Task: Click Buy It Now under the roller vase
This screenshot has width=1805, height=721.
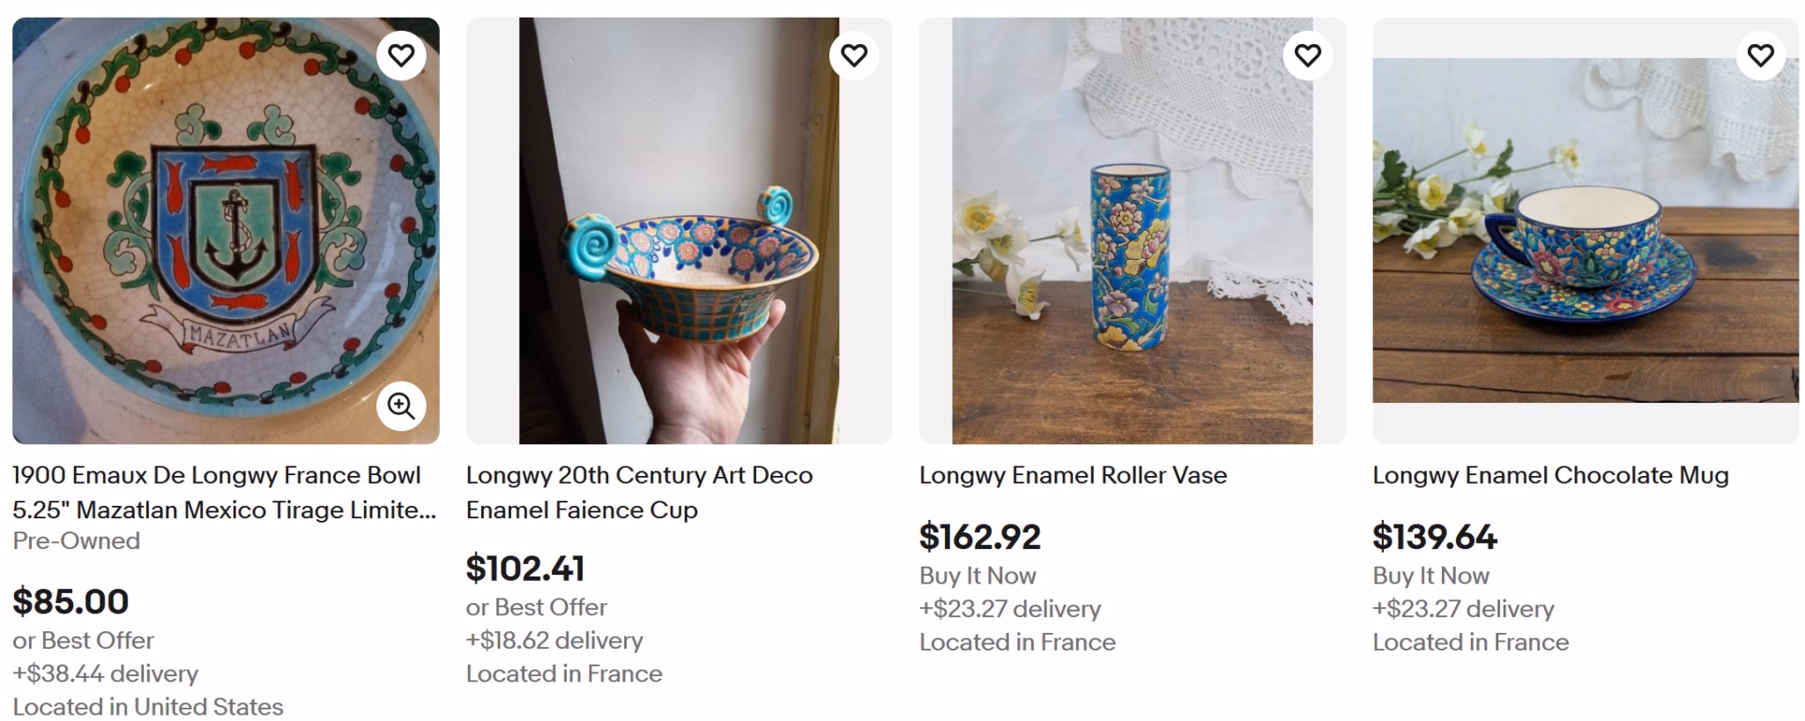Action: pyautogui.click(x=978, y=575)
